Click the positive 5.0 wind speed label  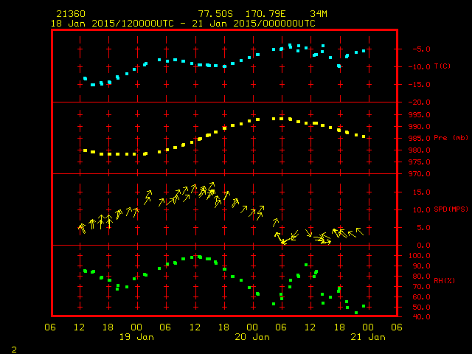[x=423, y=228]
